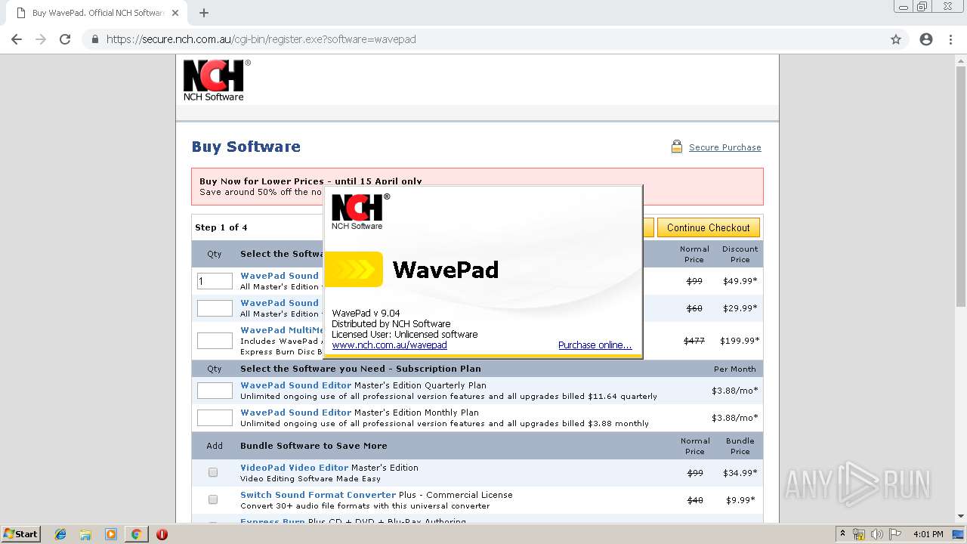The width and height of the screenshot is (967, 544).
Task: Open the Express Burn Plus link
Action: (273, 521)
